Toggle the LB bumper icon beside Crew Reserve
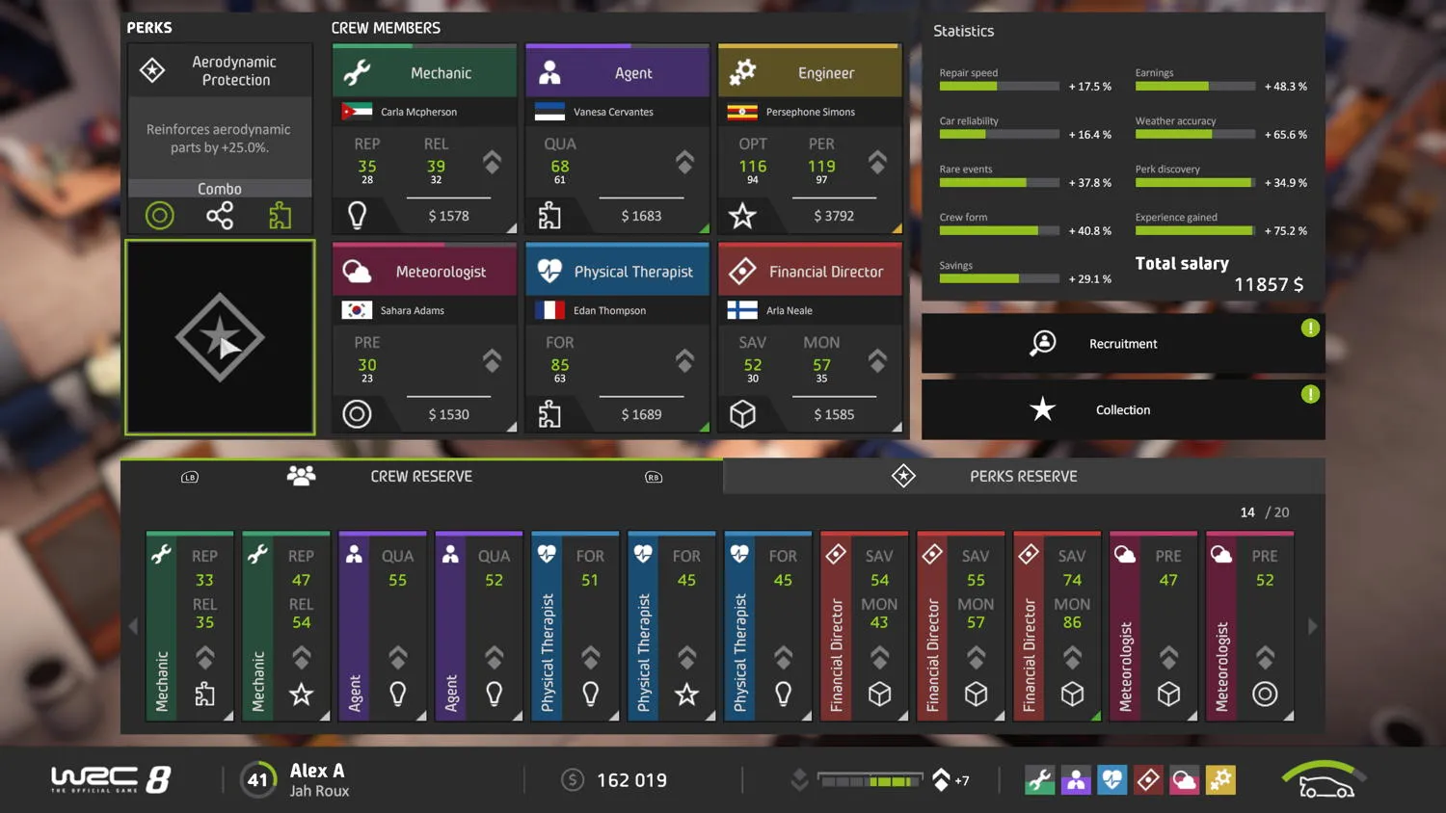 190,477
